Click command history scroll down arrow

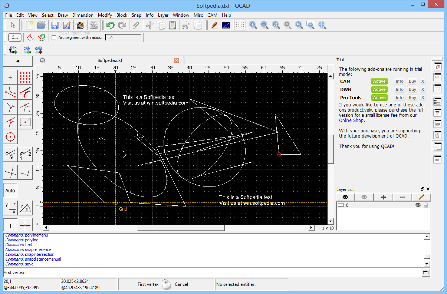click(x=427, y=264)
